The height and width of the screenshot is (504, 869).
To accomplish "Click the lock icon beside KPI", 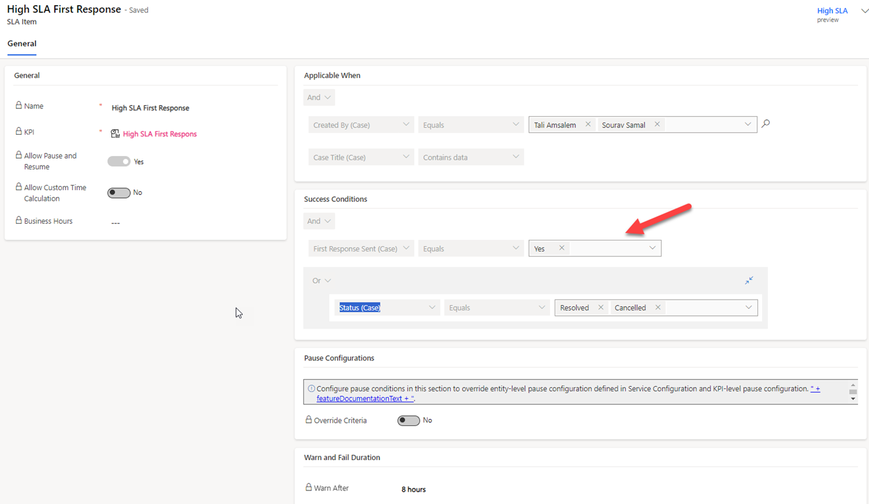I will tap(19, 131).
